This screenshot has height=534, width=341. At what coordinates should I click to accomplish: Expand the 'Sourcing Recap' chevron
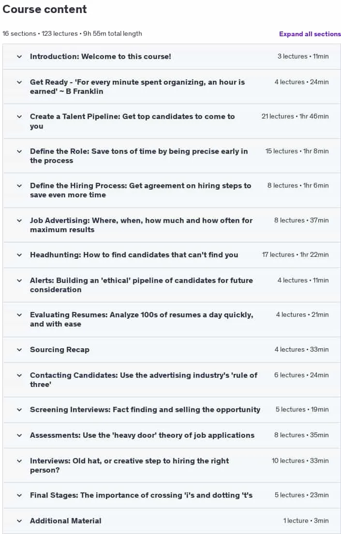coord(19,349)
